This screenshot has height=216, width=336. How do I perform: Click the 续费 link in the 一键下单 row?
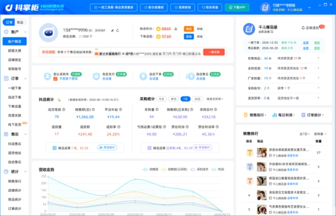(306, 43)
